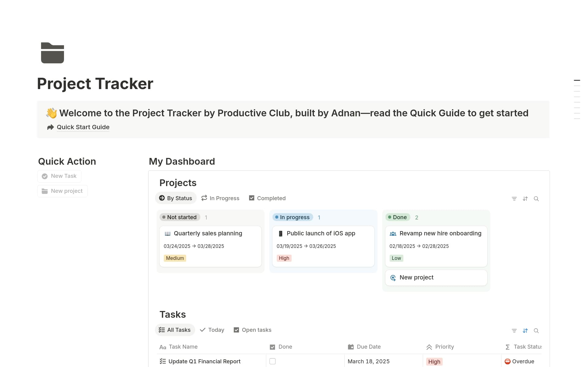Open the filter icon in the Projects view

click(x=514, y=198)
